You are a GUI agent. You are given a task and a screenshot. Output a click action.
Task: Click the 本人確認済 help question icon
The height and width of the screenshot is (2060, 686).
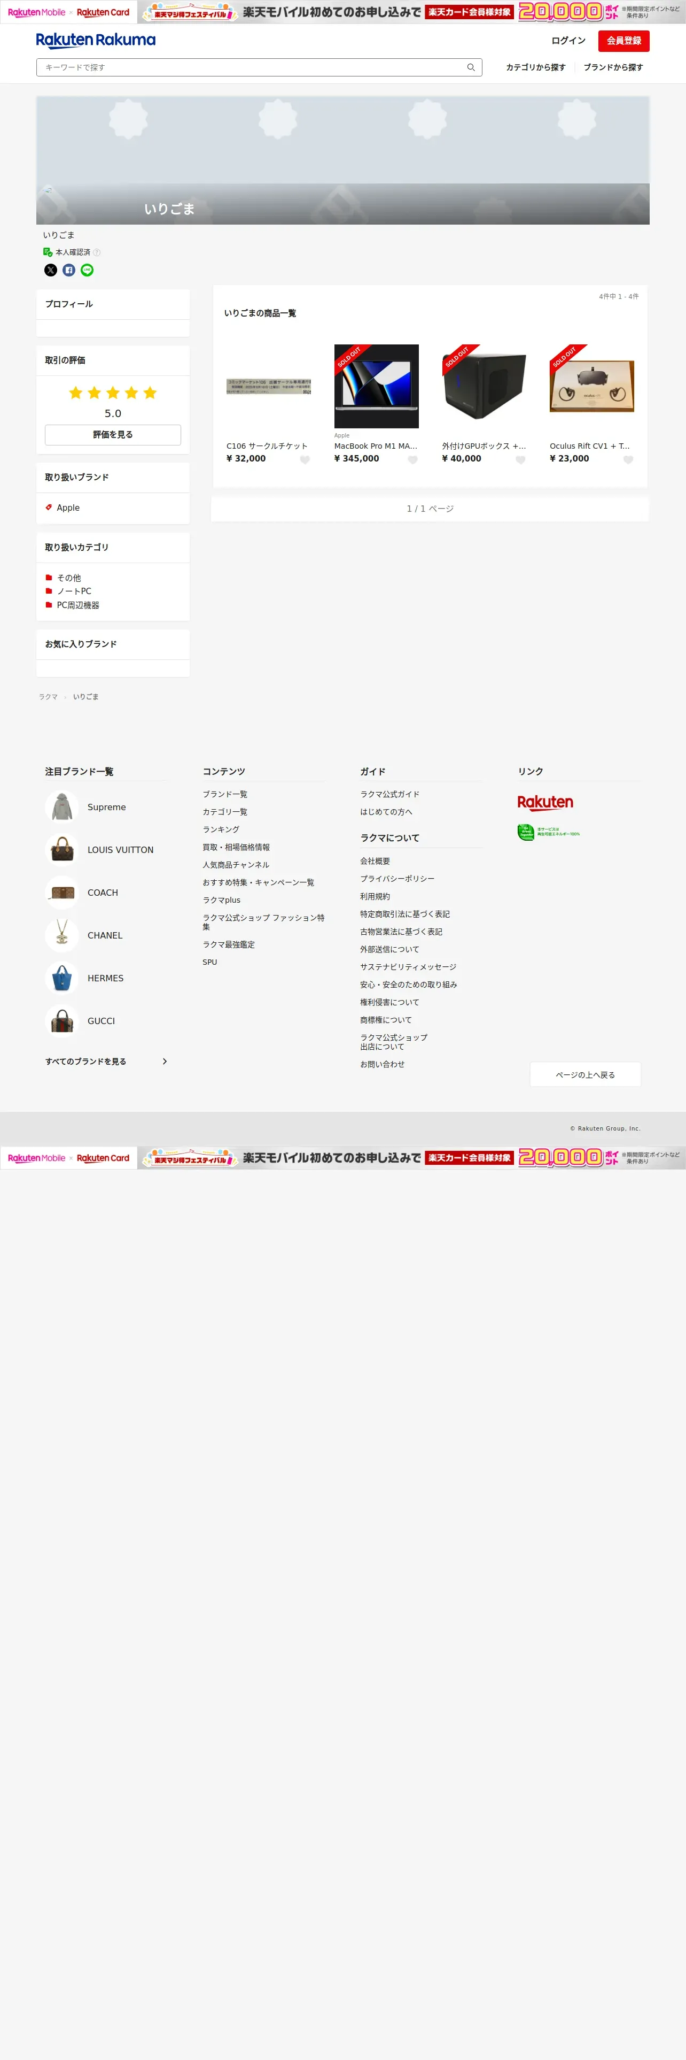coord(97,253)
